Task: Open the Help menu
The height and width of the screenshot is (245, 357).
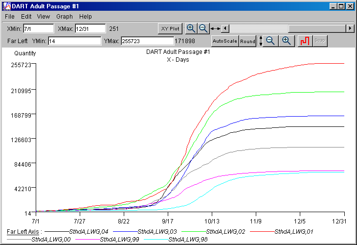Action: click(85, 17)
